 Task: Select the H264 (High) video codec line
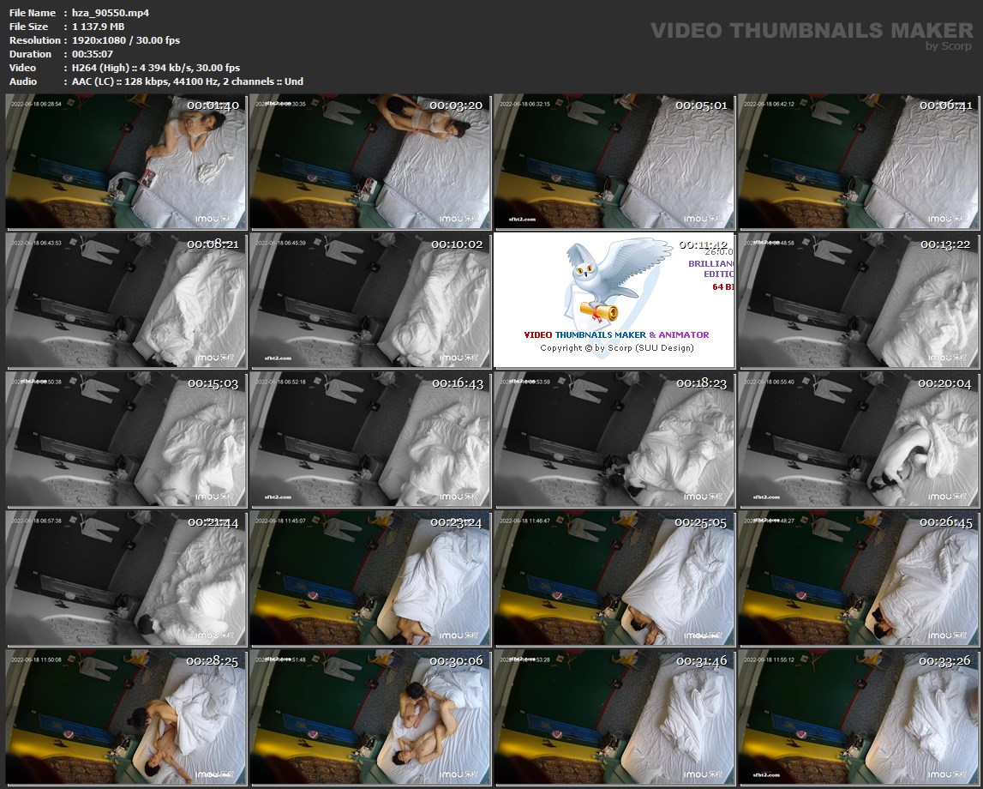[x=155, y=68]
